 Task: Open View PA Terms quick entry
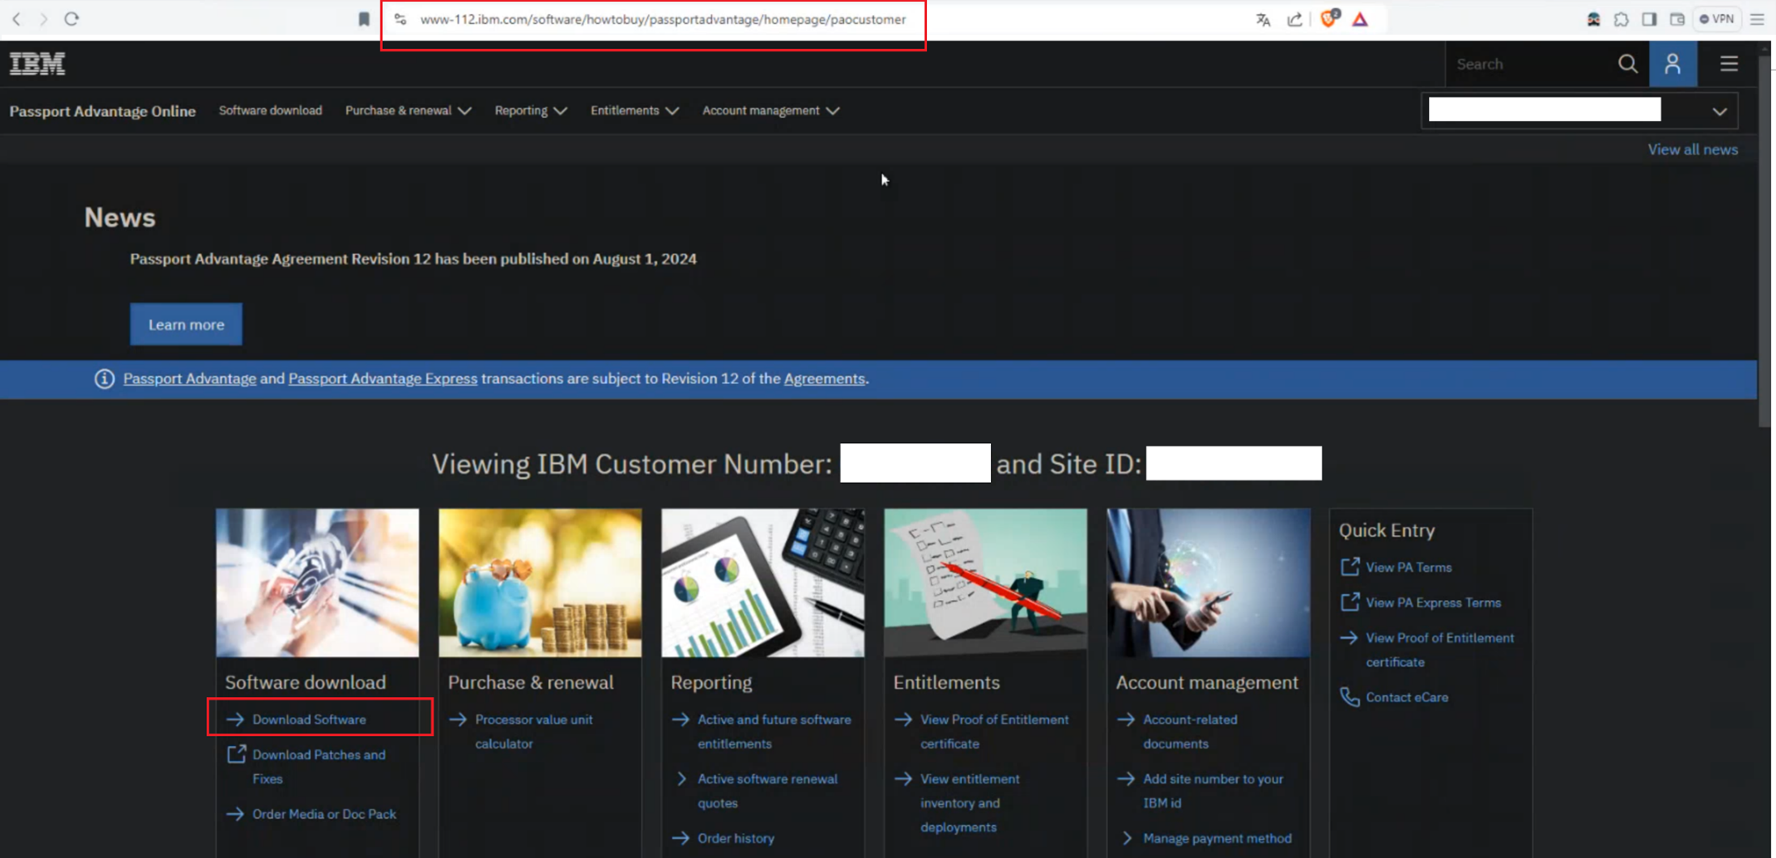click(1409, 568)
